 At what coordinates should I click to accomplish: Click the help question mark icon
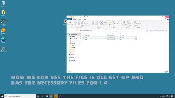pyautogui.click(x=168, y=19)
